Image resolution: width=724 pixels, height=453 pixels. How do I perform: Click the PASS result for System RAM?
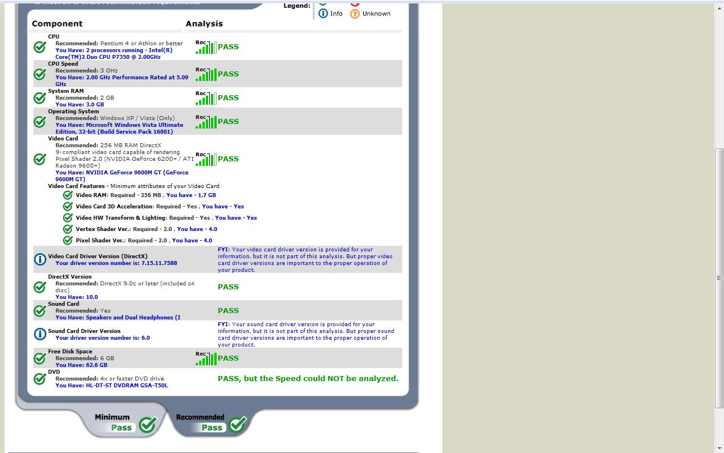tap(228, 98)
